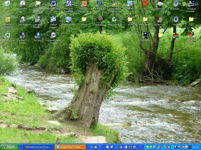Launch Windows Media Player from the desktop

pyautogui.click(x=53, y=35)
